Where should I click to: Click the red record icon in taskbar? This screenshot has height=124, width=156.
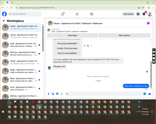[x=33, y=102]
